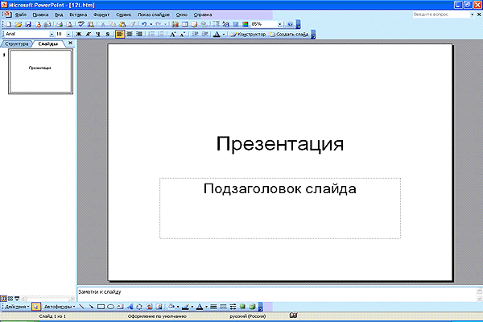The height and width of the screenshot is (322, 483).
Task: Toggle align right
Action: click(139, 34)
